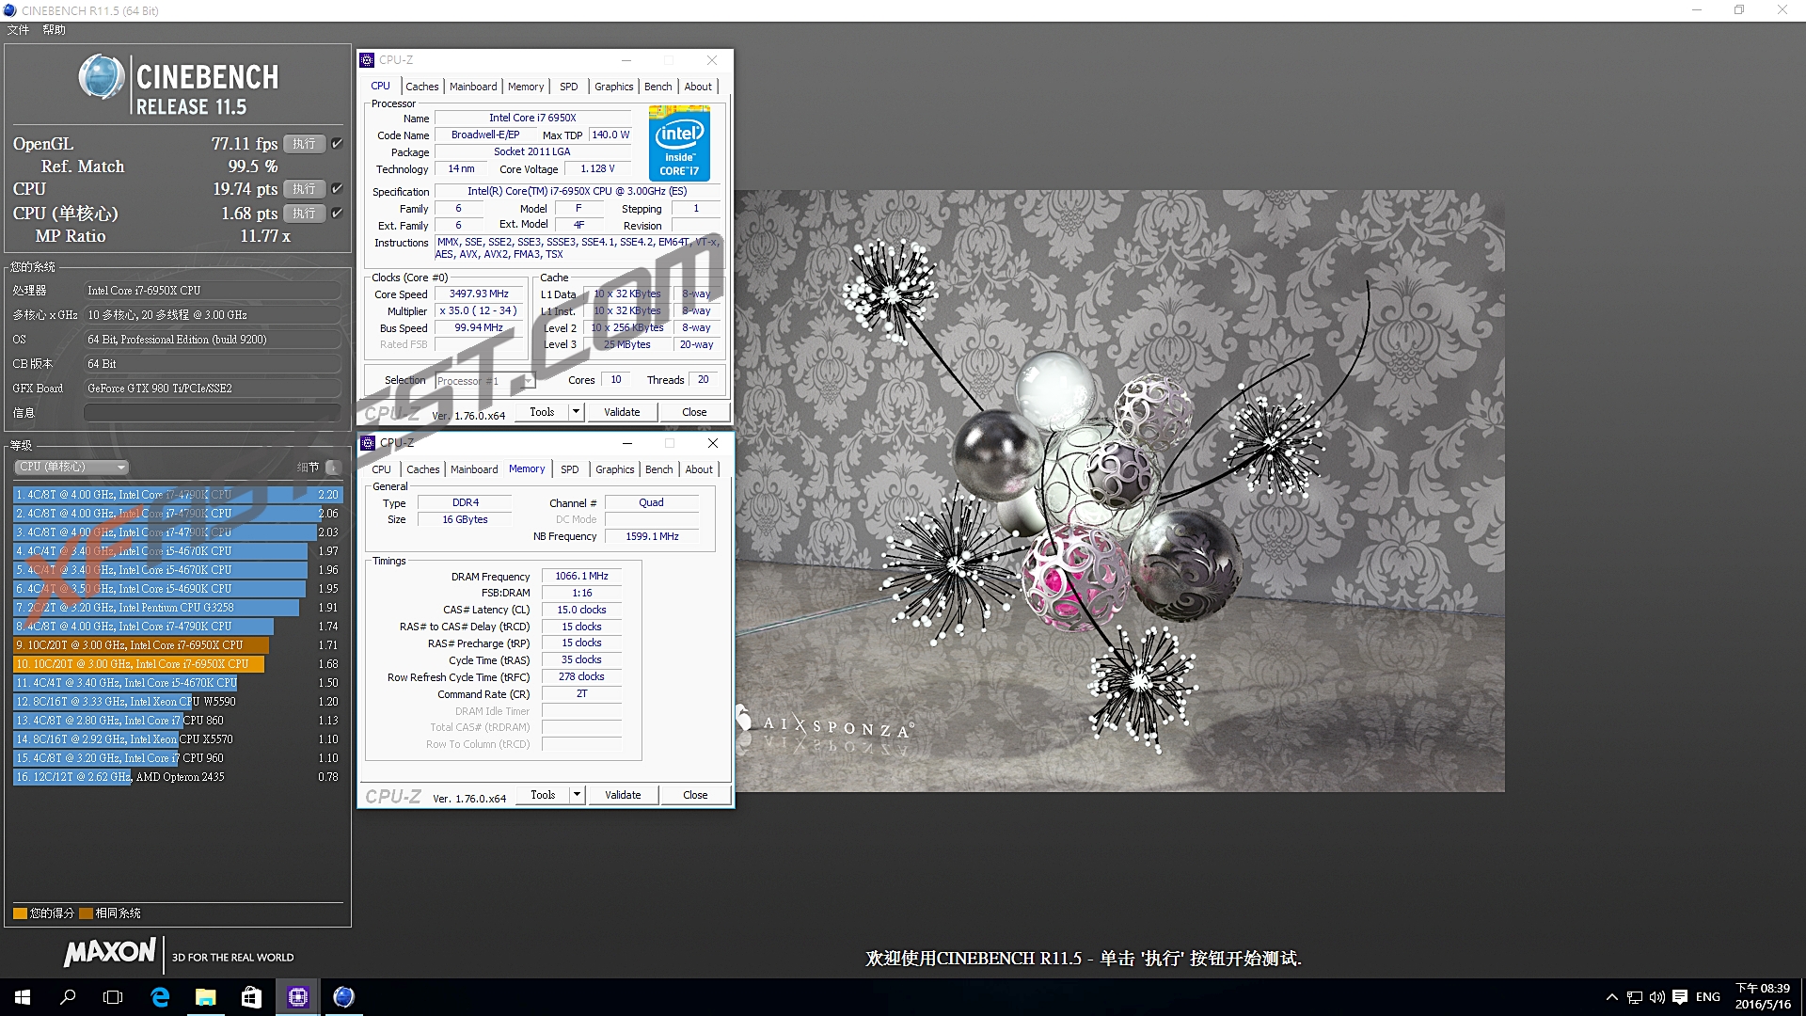Screen dimensions: 1806x1016
Task: Toggle the OpenGL test checkbox
Action: click(337, 144)
